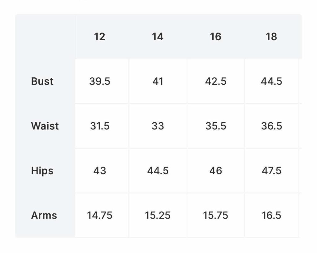Click the 39.5 bust measurement cell
317x253 pixels.
(102, 81)
